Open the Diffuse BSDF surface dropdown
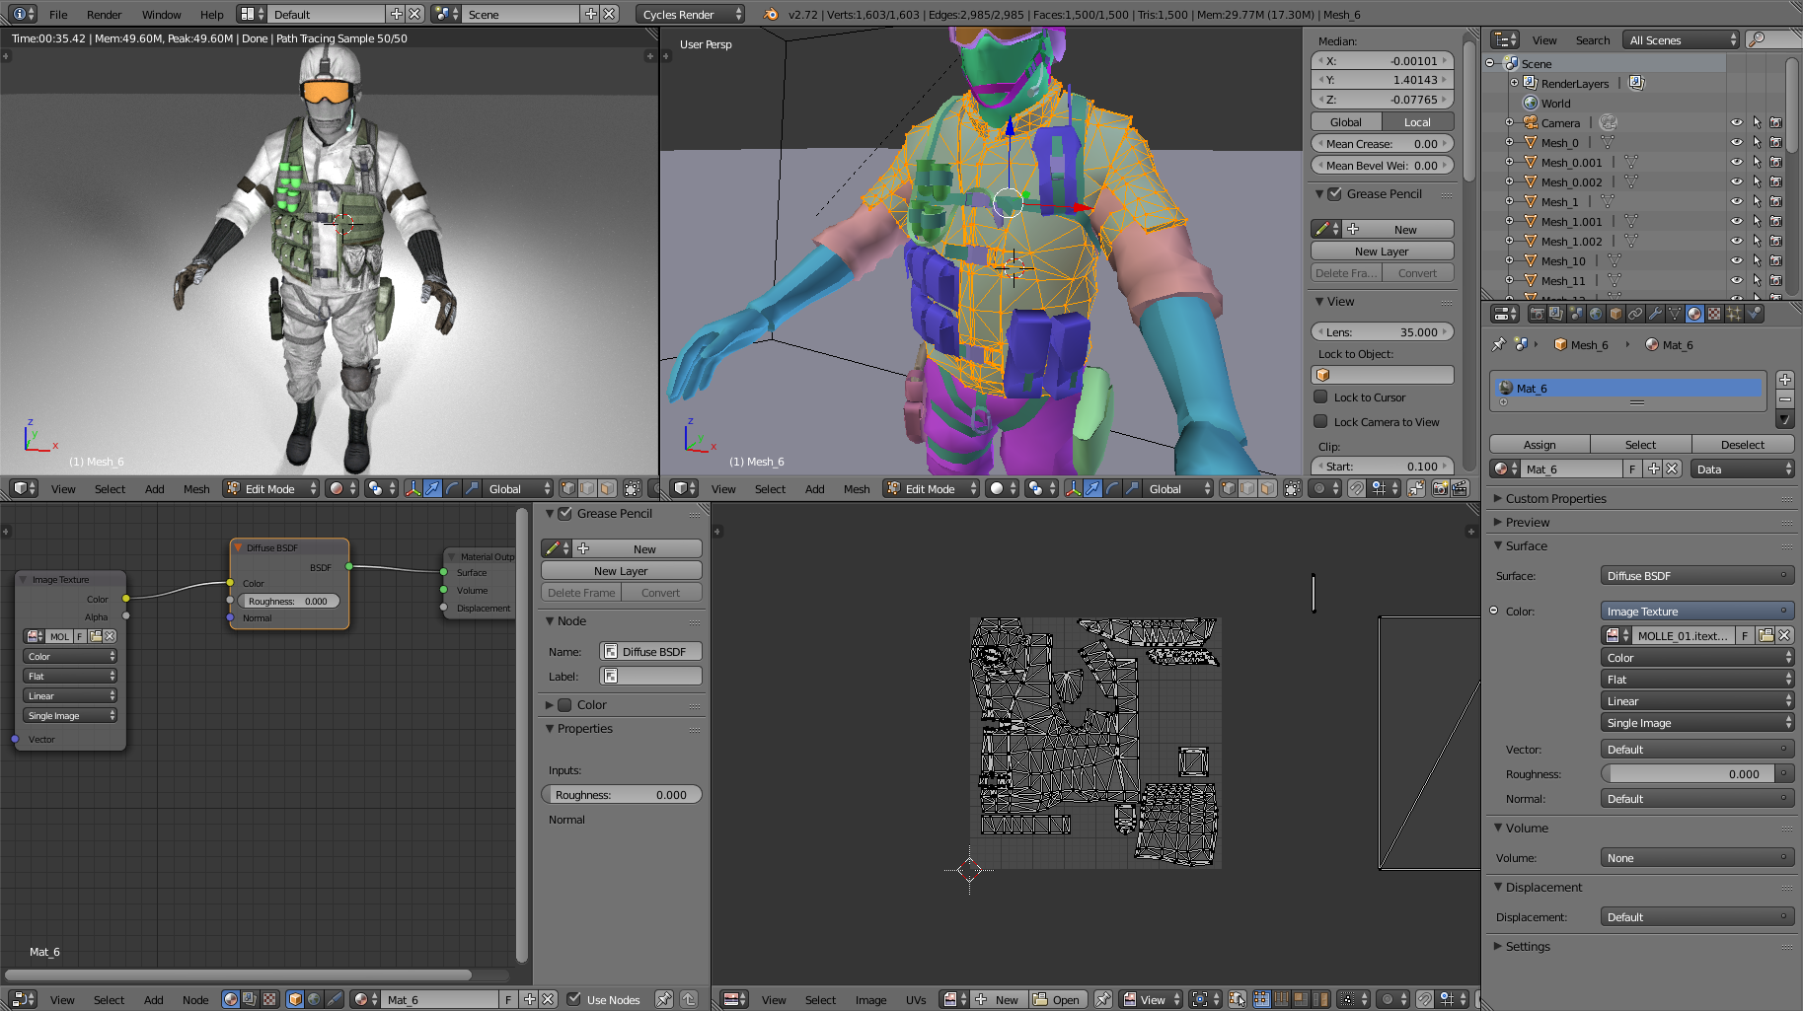The width and height of the screenshot is (1803, 1011). (1696, 576)
